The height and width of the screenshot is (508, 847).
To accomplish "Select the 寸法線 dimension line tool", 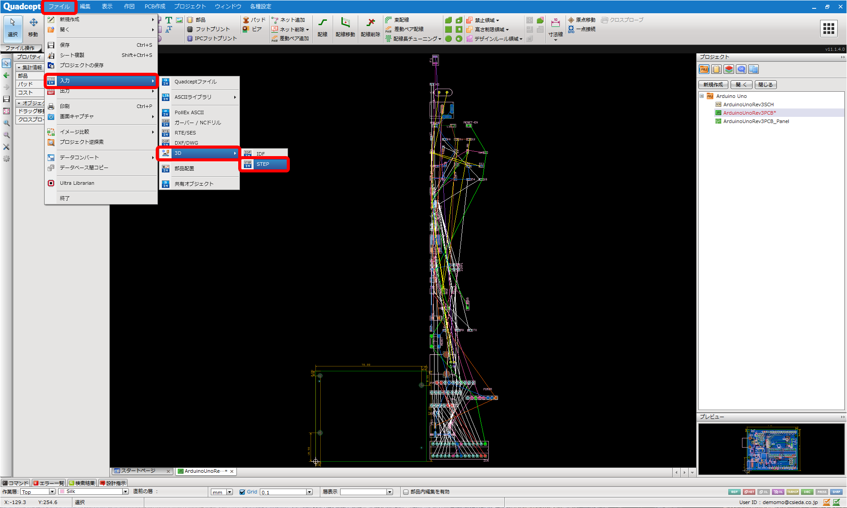I will click(555, 28).
